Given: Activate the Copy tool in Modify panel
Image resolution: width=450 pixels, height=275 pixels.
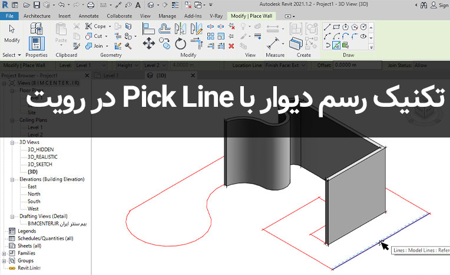Looking at the screenshot, I should [x=164, y=44].
